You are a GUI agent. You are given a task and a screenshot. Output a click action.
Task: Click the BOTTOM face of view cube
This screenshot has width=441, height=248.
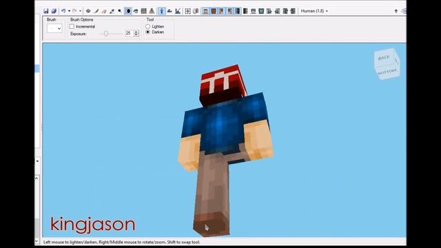[x=387, y=72]
